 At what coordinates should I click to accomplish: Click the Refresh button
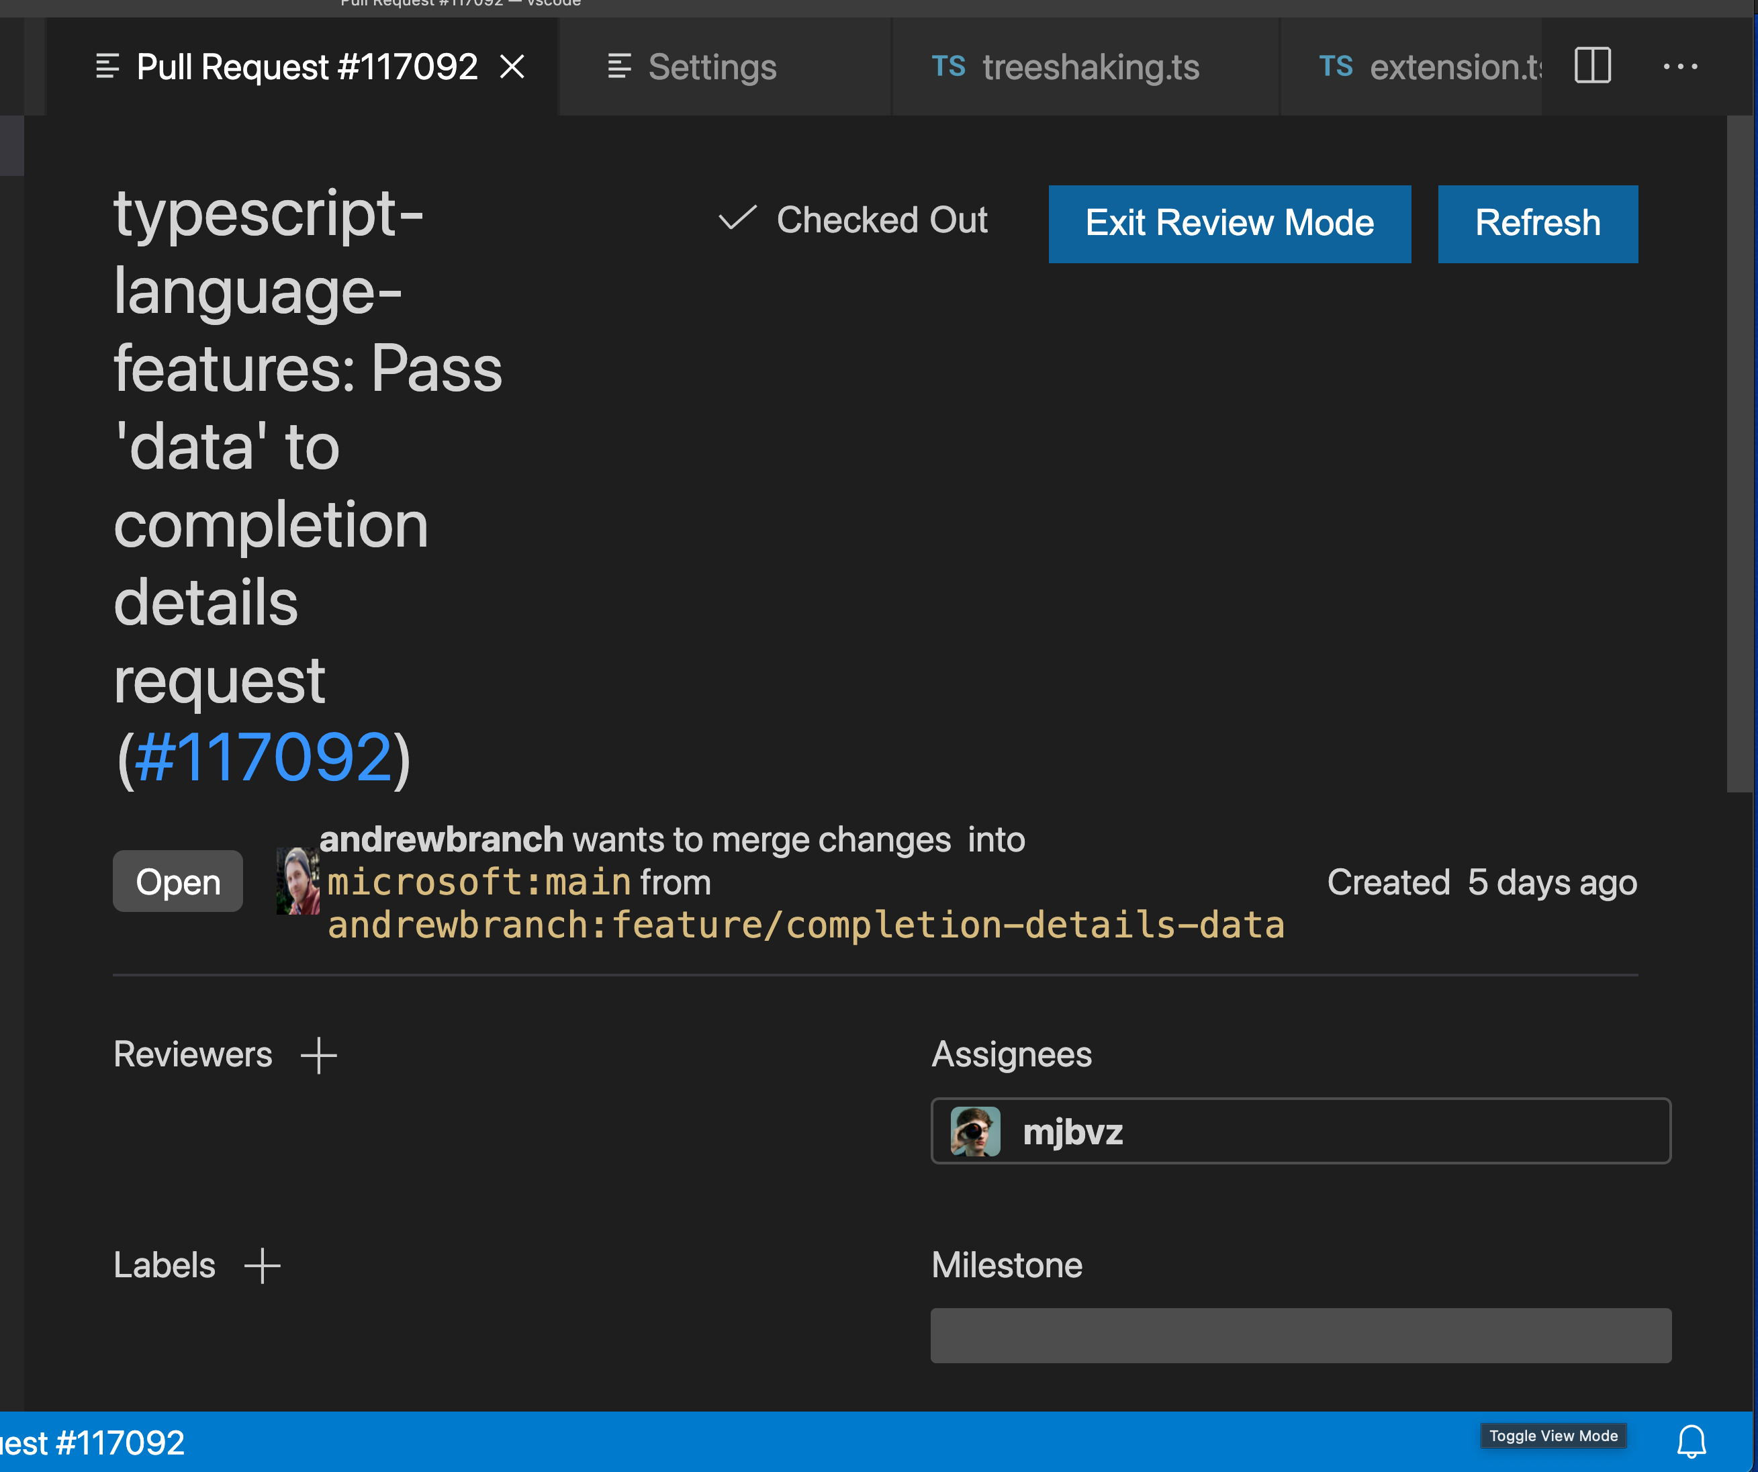click(1537, 224)
